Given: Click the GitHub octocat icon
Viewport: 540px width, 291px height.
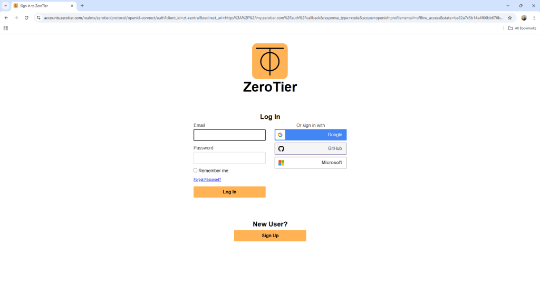Looking at the screenshot, I should point(281,148).
